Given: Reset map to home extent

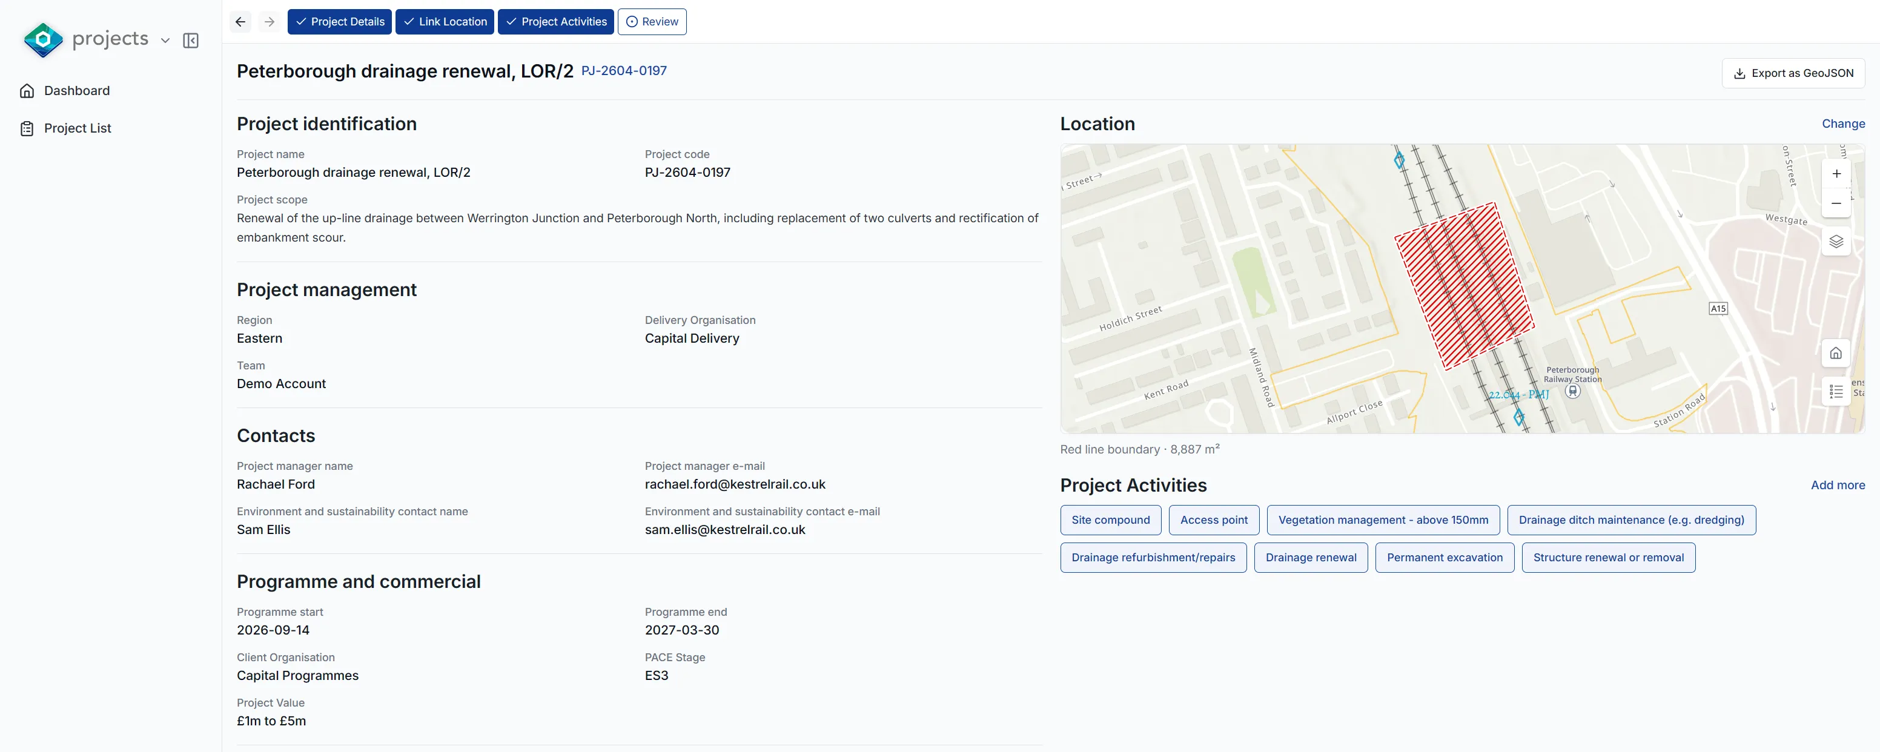Looking at the screenshot, I should click(1836, 354).
